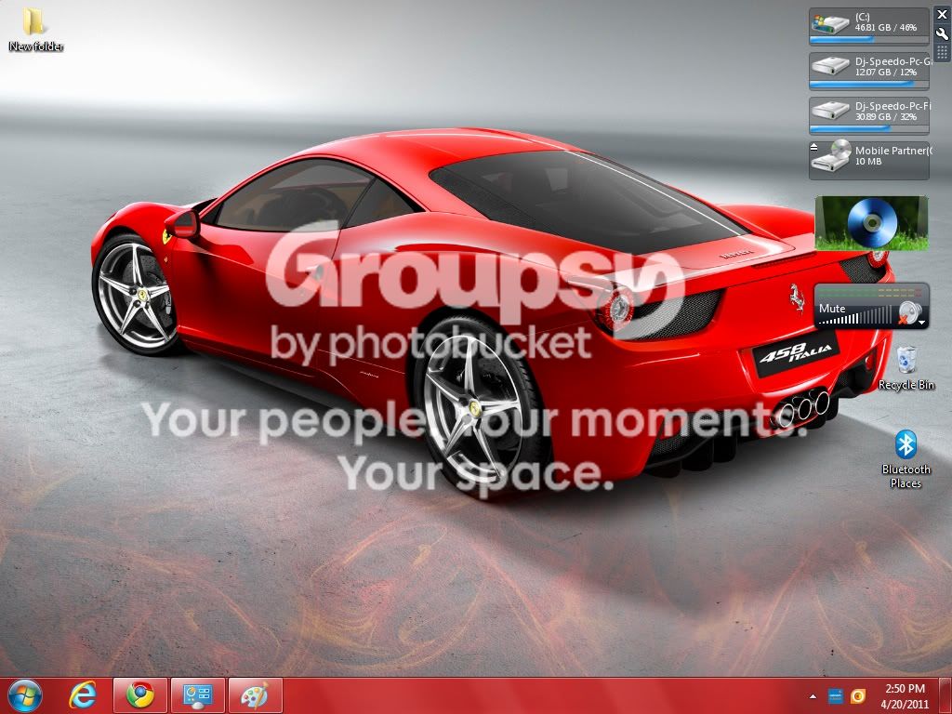Launch Internet Explorer from the taskbar
Screen dimensions: 952x714
[x=83, y=695]
